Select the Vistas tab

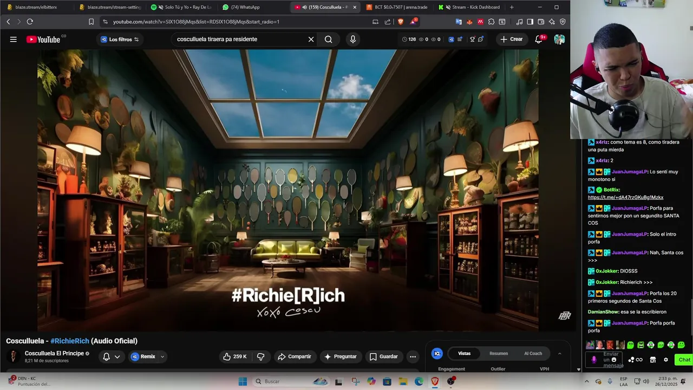click(465, 353)
